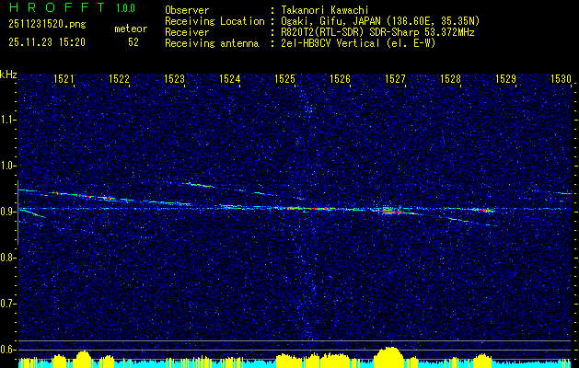Click the 1.0 kHz axis label
The width and height of the screenshot is (579, 368).
8,166
